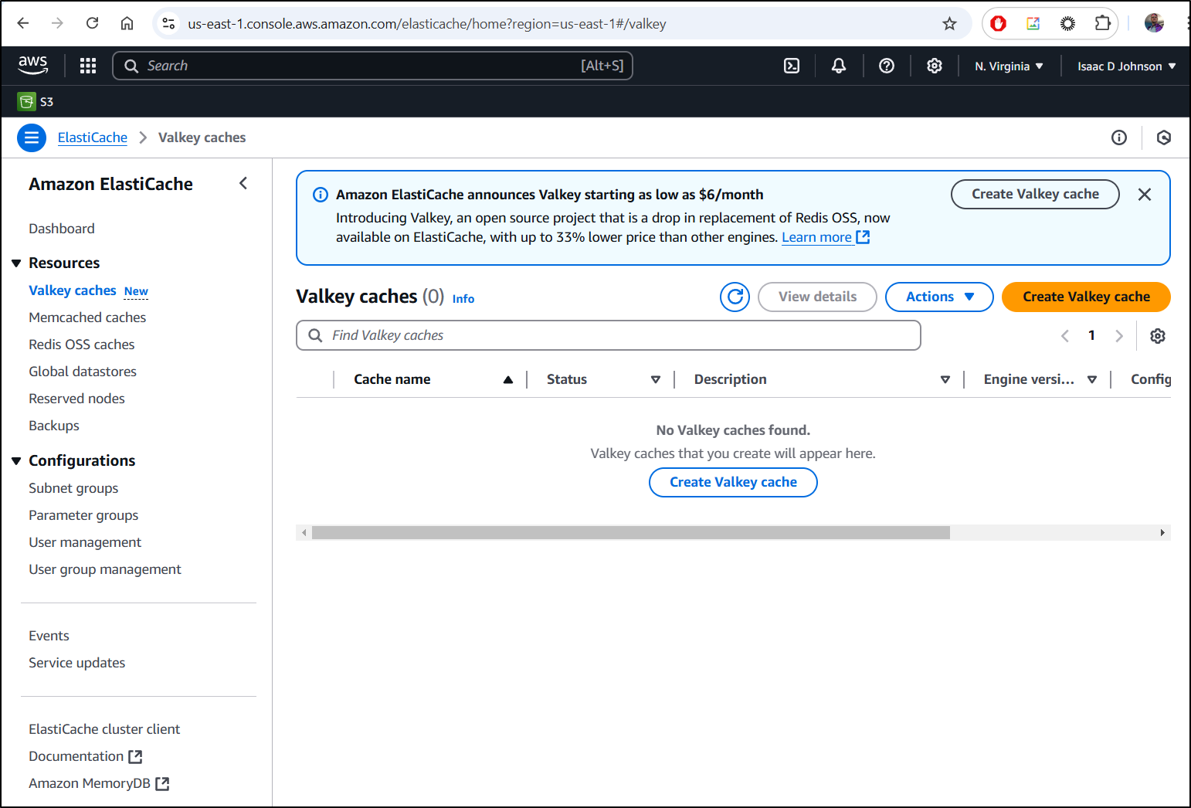Click Create Valkey cache in the banner
This screenshot has width=1191, height=808.
1035,194
